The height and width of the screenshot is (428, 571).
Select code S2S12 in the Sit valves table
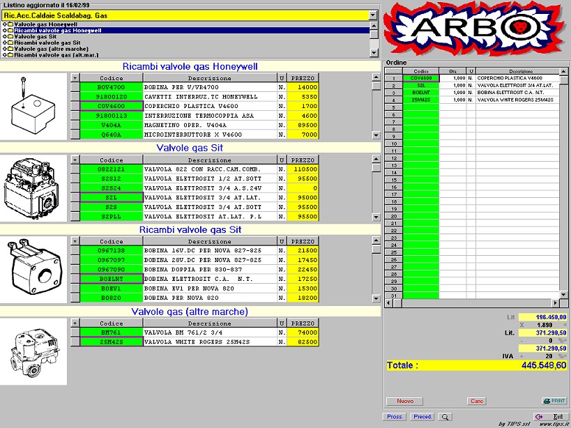tap(112, 178)
